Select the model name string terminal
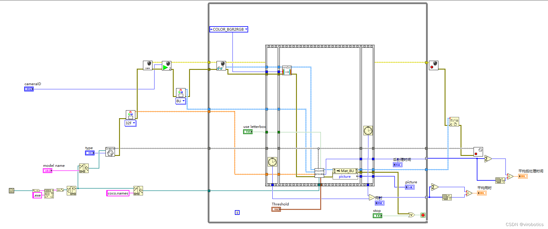 coord(48,171)
